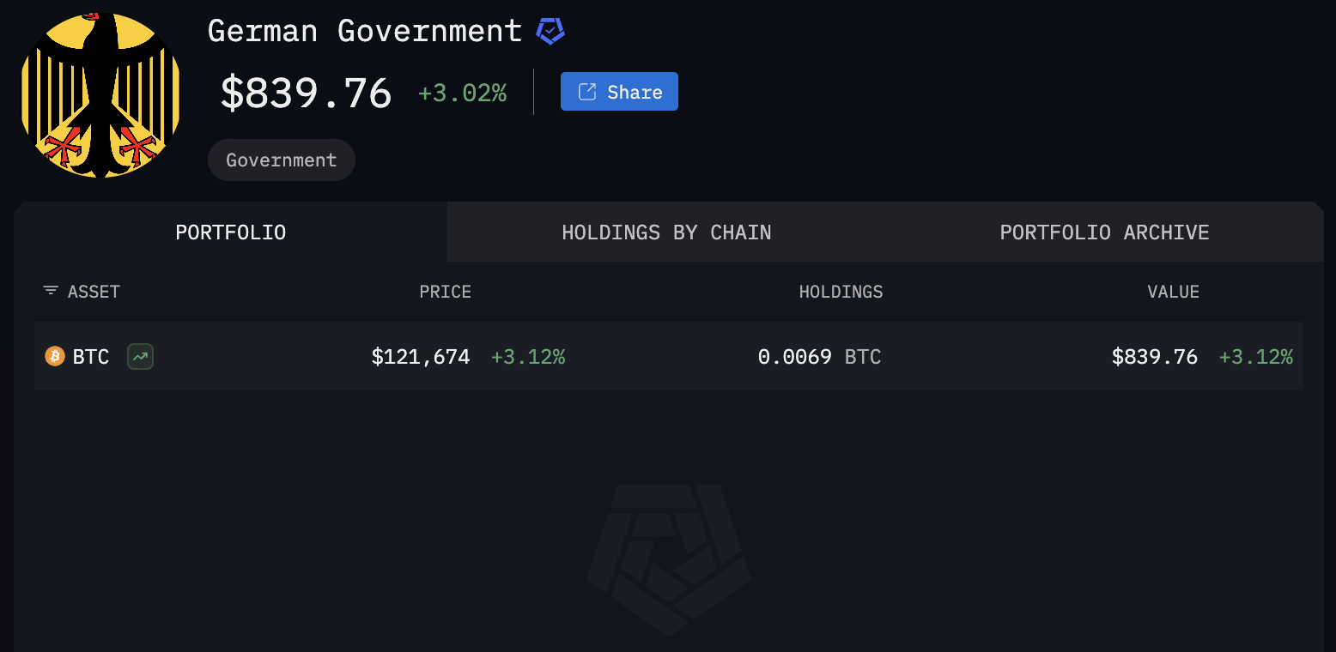1336x652 pixels.
Task: Toggle sorting on the PRICE column
Action: [x=445, y=292]
